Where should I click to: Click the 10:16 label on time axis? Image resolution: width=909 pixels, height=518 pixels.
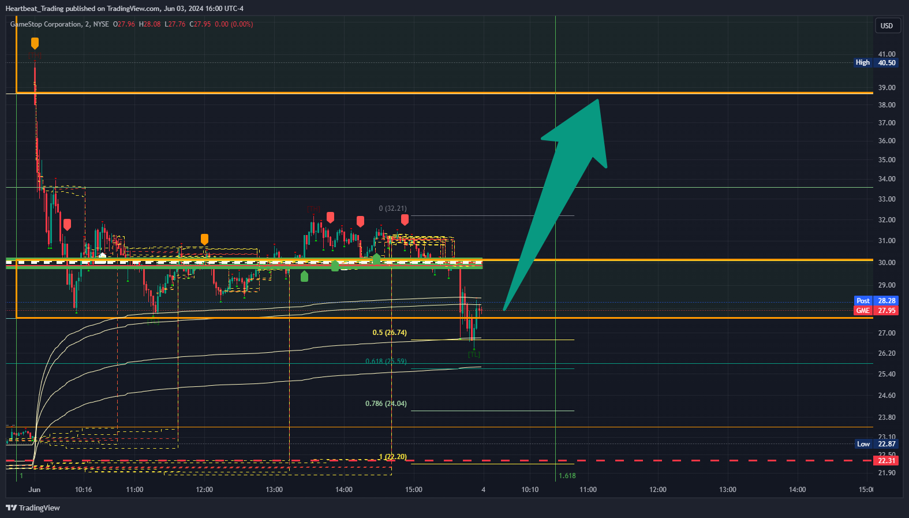pyautogui.click(x=84, y=490)
